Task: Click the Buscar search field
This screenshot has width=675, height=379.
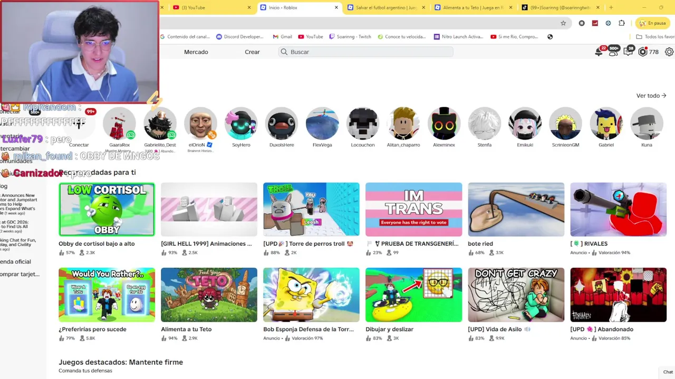Action: click(x=365, y=52)
